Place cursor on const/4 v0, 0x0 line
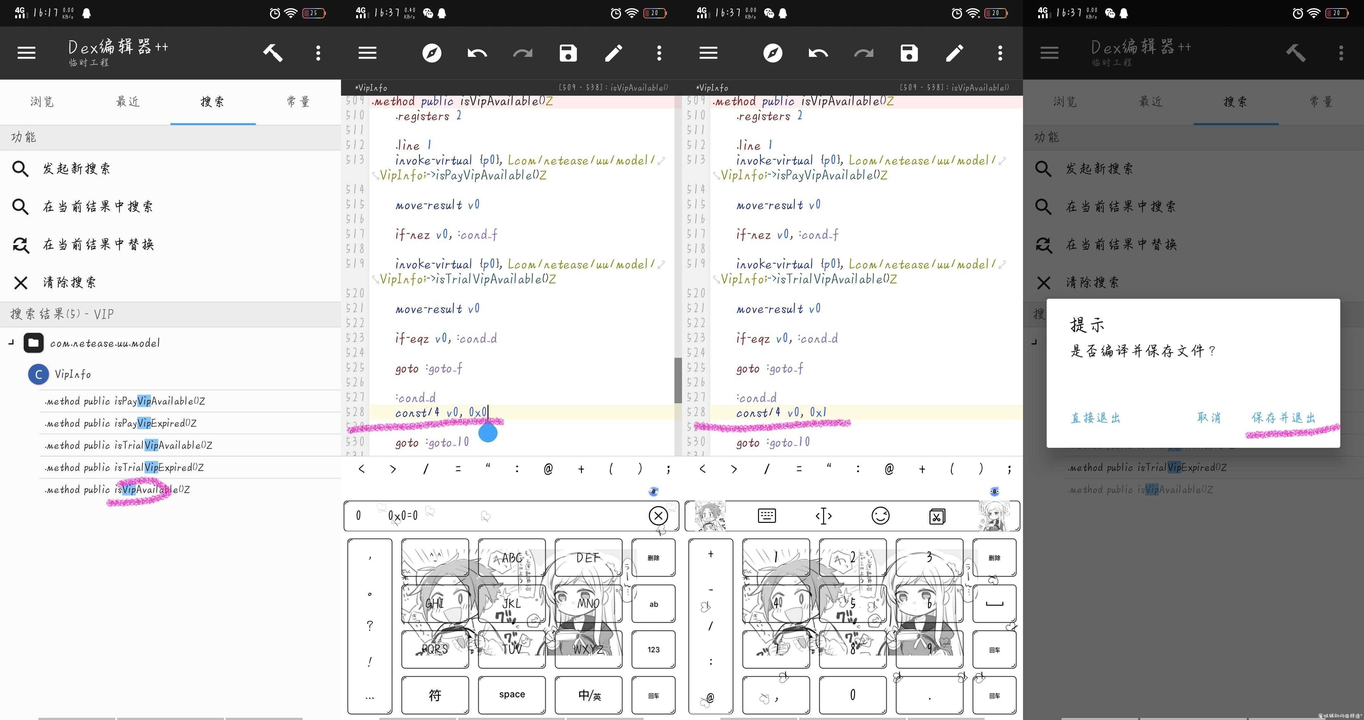The image size is (1364, 720). tap(442, 412)
